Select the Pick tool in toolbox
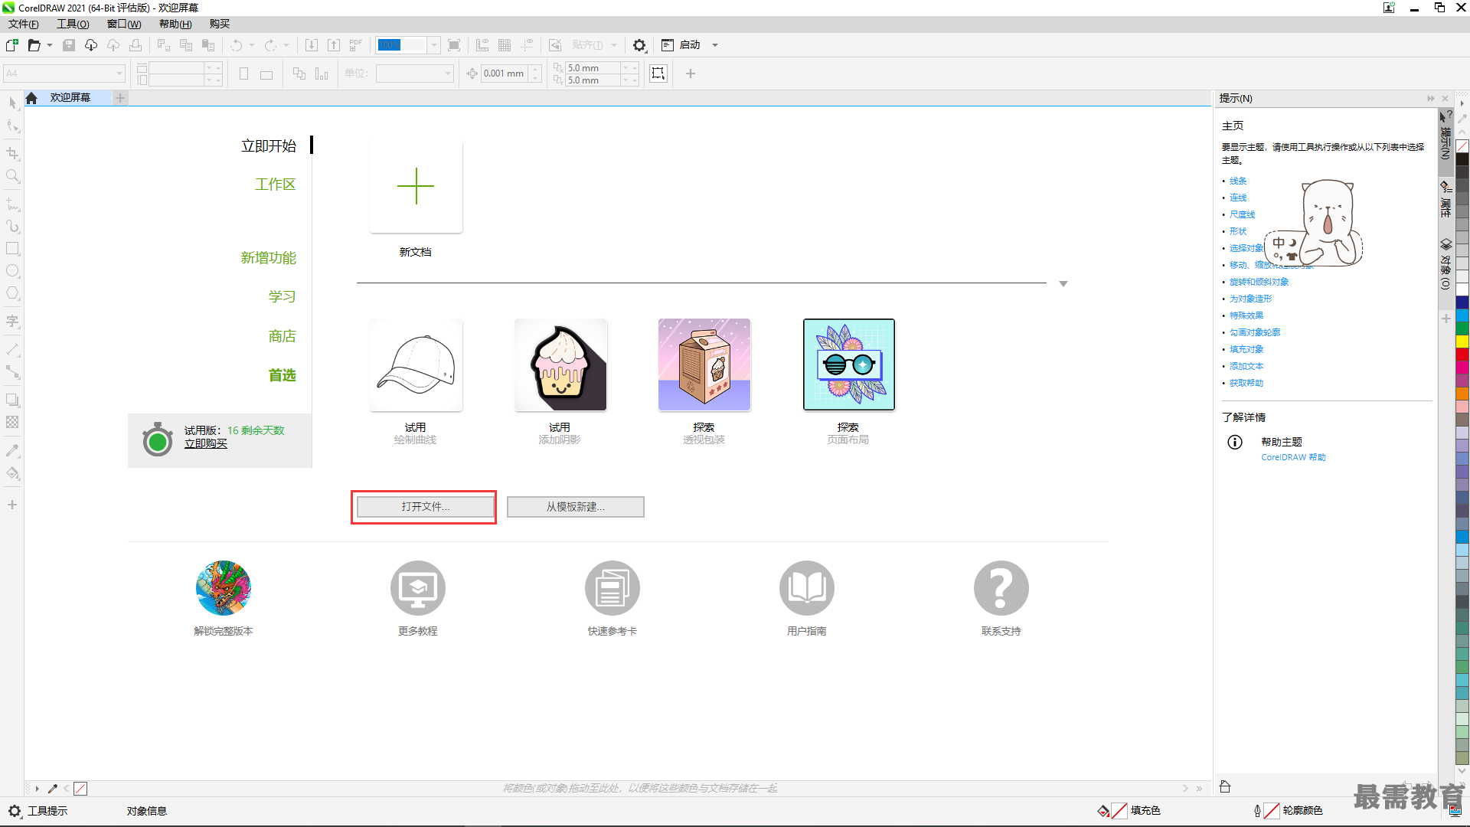The image size is (1470, 827). (x=13, y=103)
